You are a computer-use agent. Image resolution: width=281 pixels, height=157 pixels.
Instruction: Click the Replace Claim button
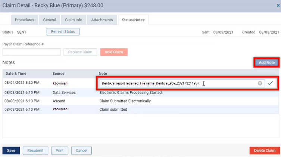[x=80, y=52]
